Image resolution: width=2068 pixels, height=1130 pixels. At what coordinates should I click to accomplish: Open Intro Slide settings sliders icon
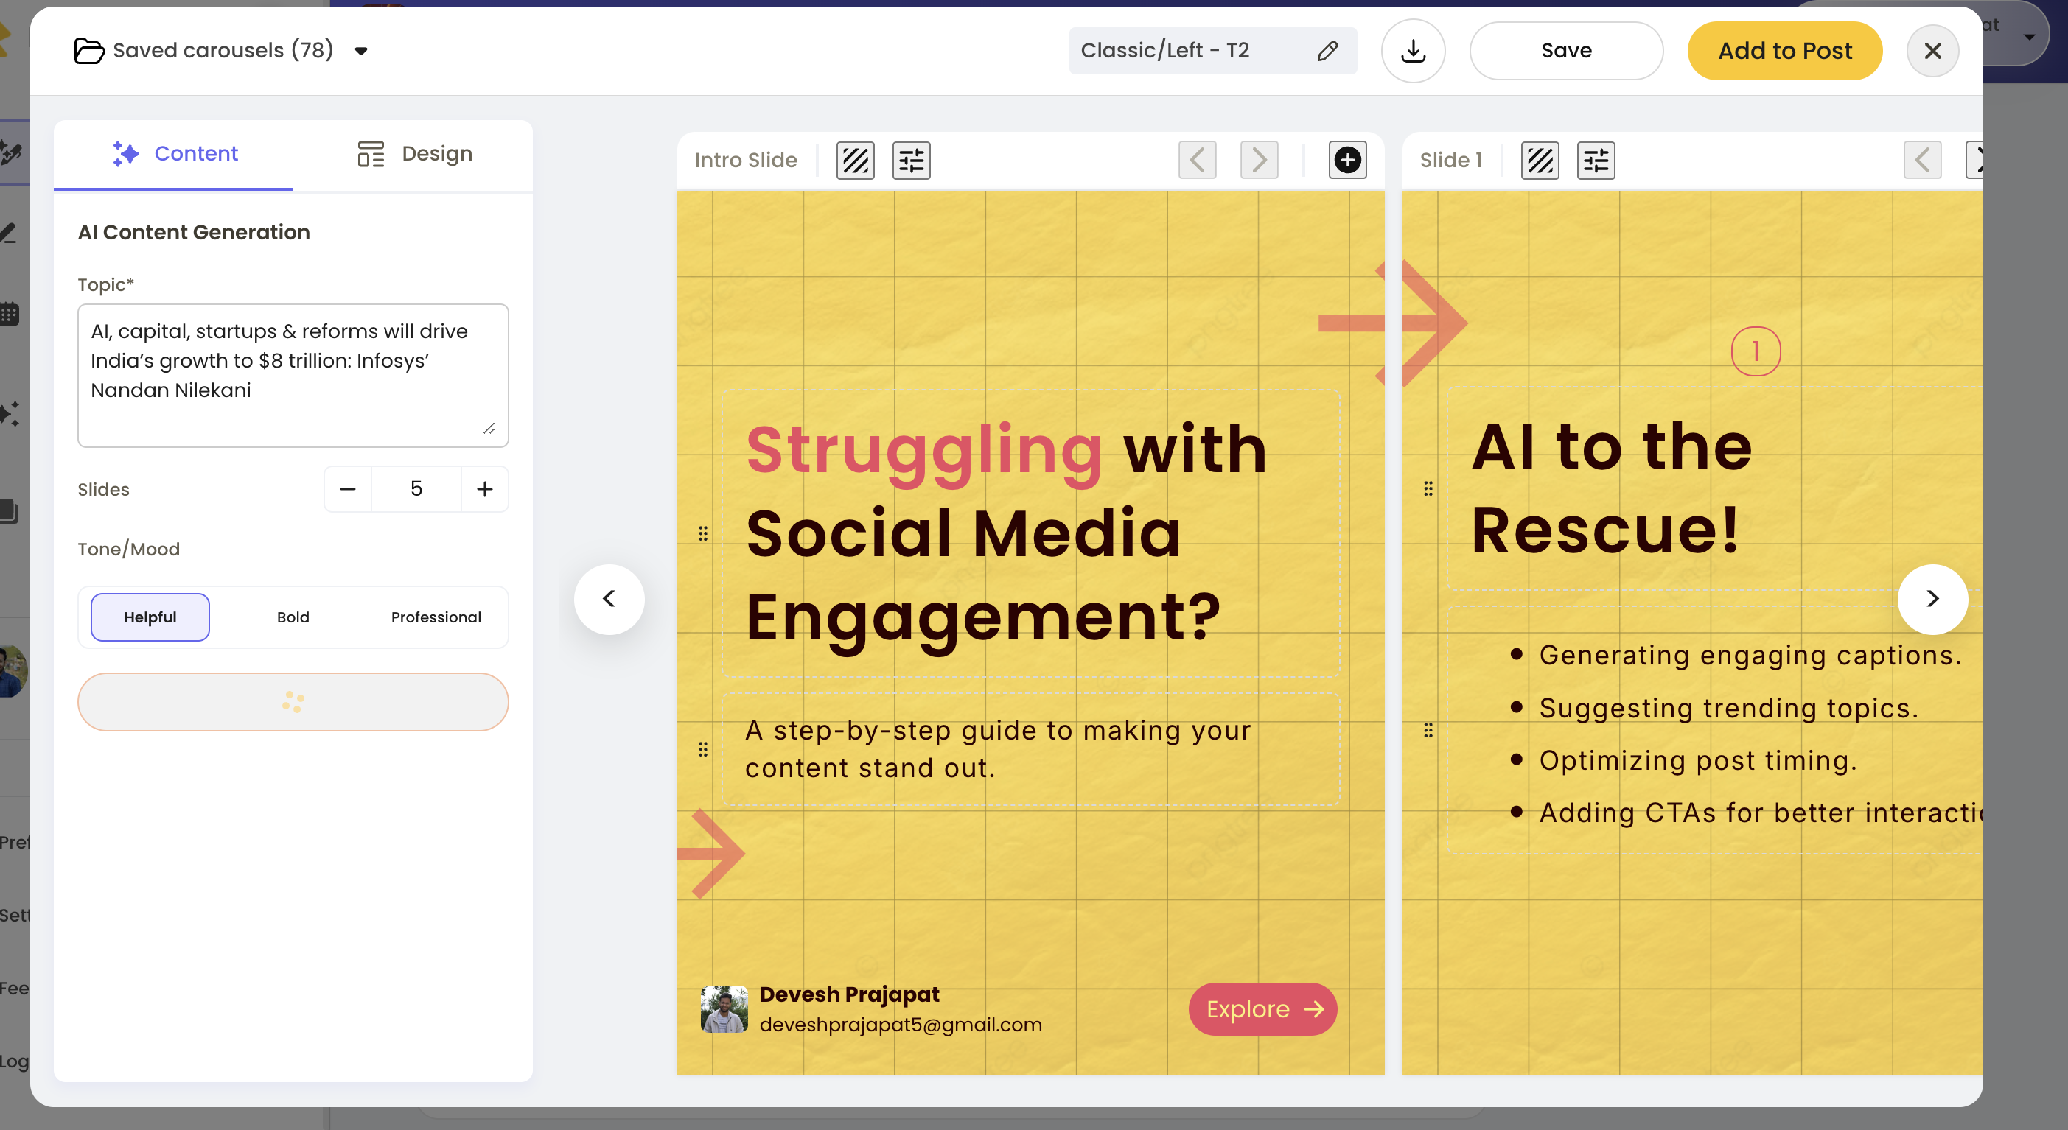point(911,161)
